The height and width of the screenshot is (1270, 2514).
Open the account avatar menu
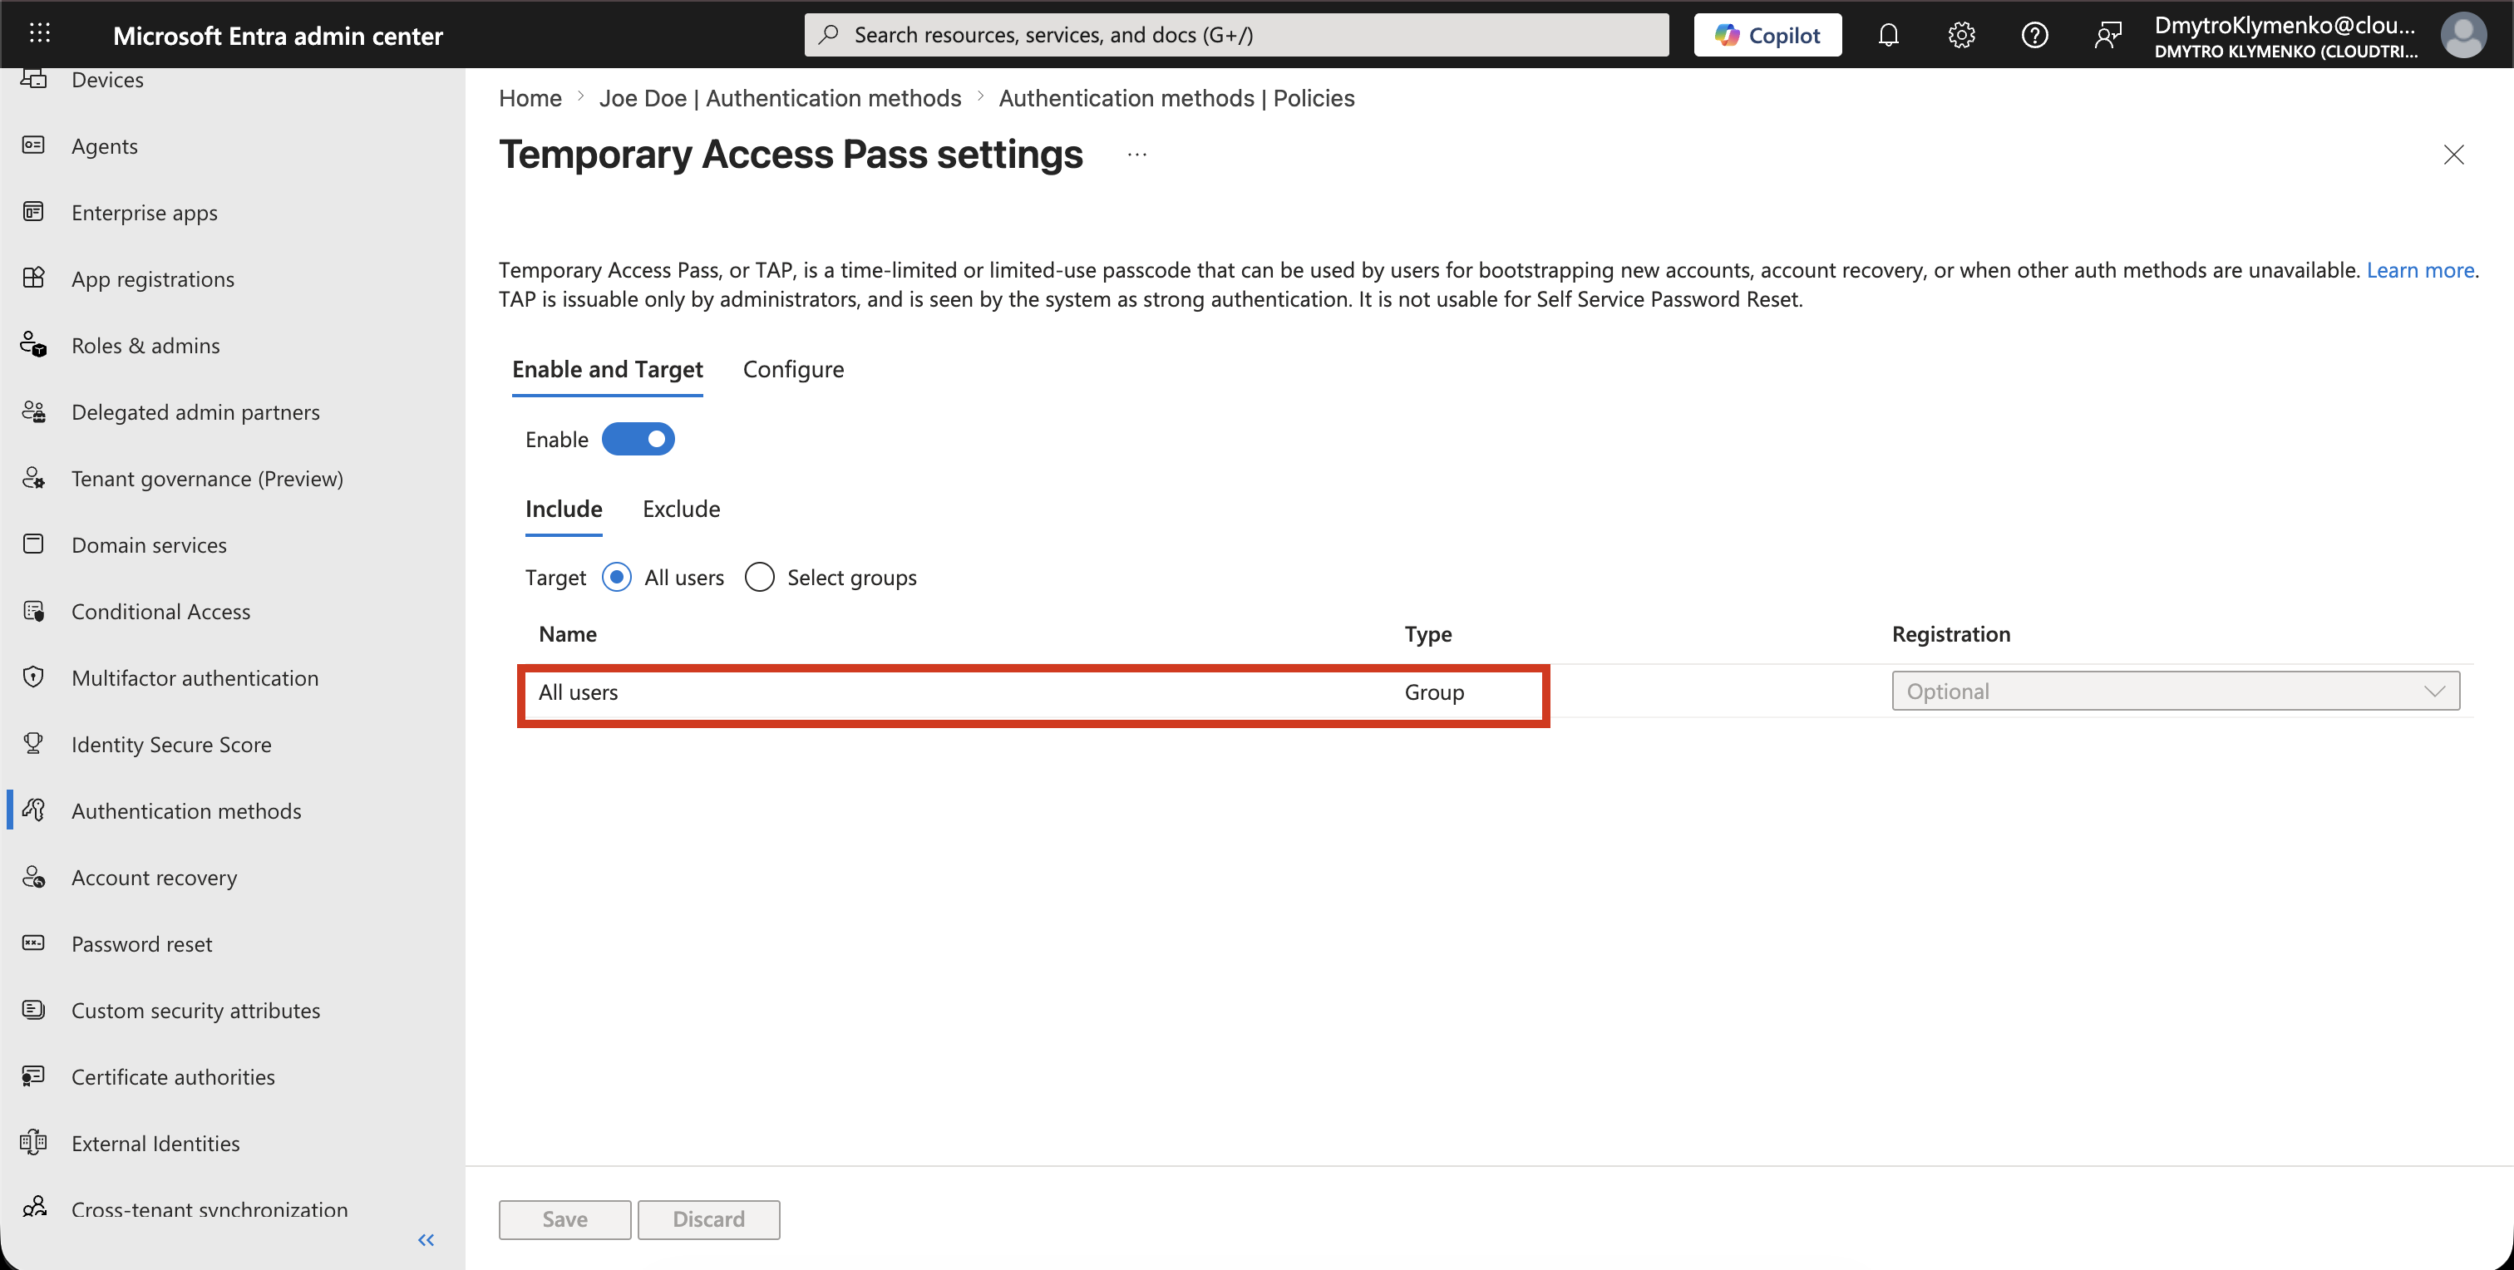pyautogui.click(x=2463, y=35)
